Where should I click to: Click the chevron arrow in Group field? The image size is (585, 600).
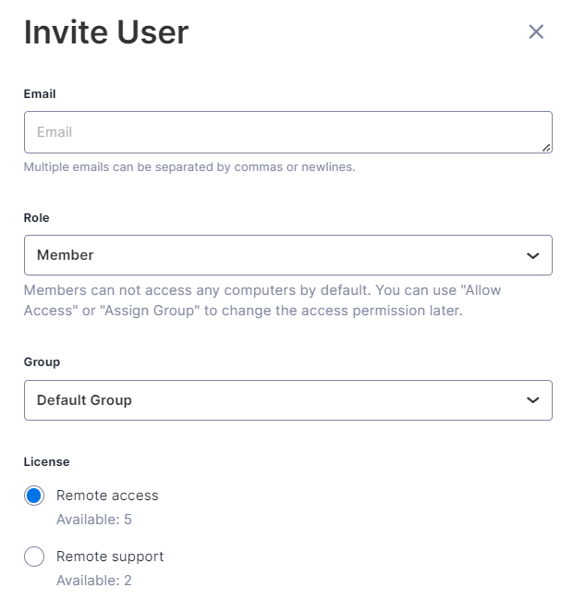click(532, 400)
